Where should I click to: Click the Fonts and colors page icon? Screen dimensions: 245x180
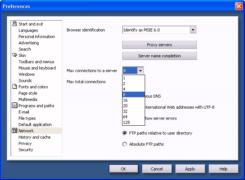click(x=14, y=87)
